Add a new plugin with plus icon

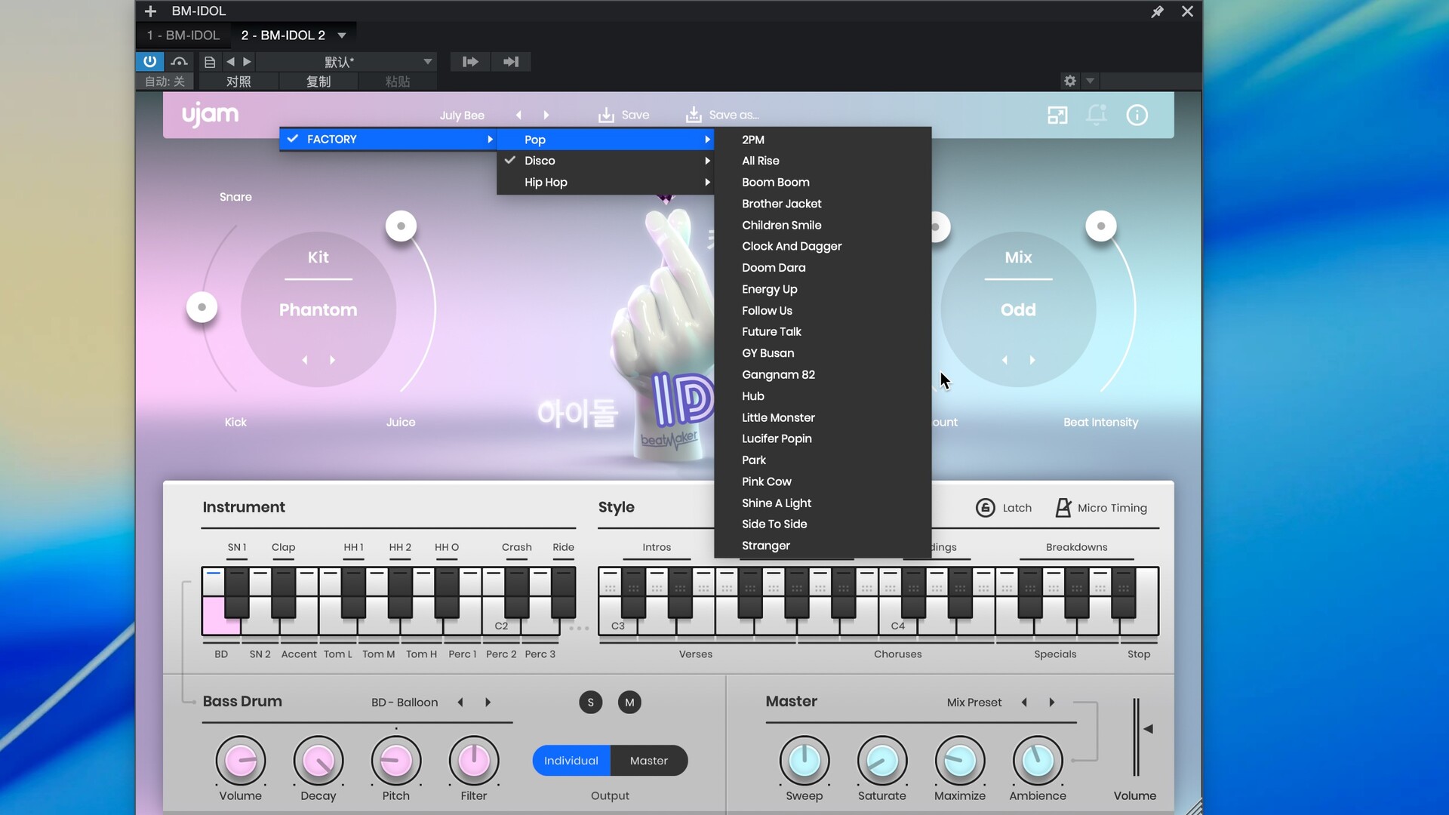coord(150,11)
